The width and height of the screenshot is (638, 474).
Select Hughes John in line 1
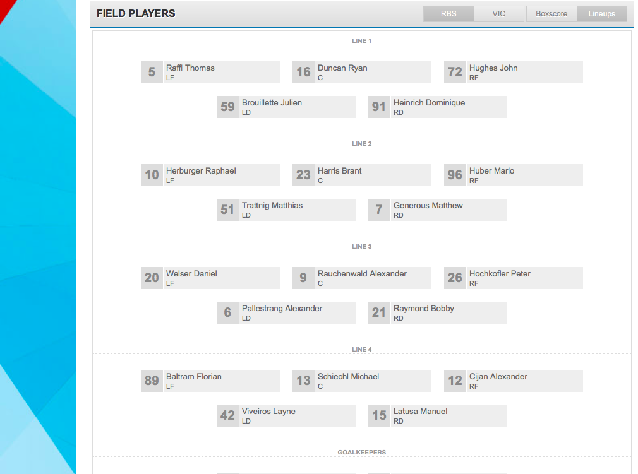tap(493, 68)
